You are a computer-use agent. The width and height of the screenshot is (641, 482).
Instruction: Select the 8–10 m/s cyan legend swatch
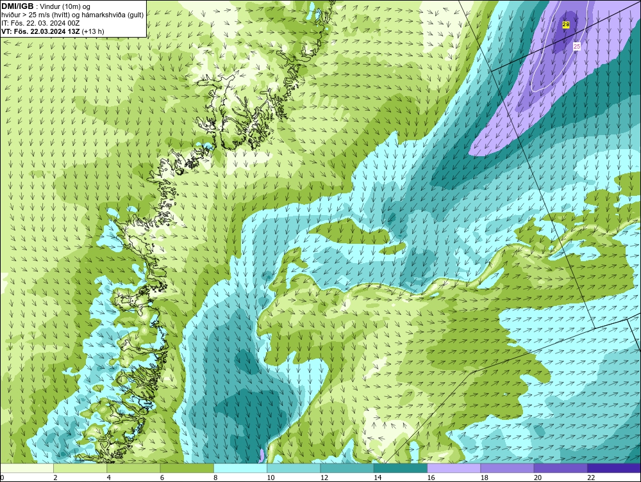pos(240,468)
